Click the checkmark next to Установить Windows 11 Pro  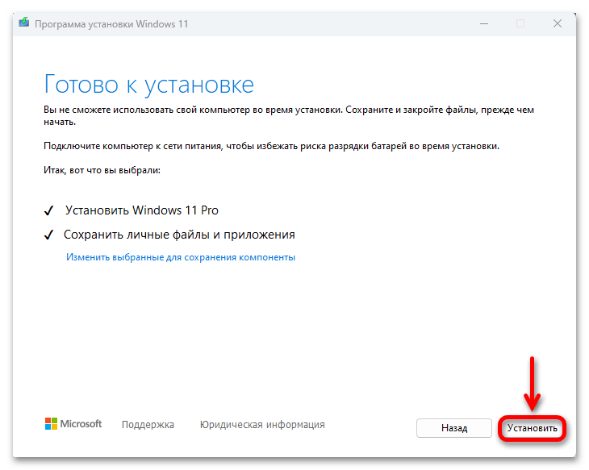point(49,210)
